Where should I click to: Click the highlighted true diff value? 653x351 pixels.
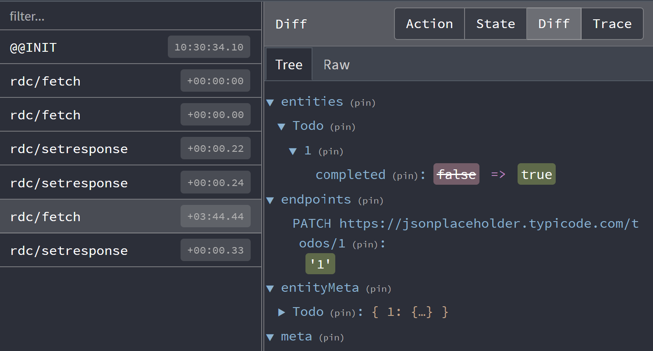[536, 174]
